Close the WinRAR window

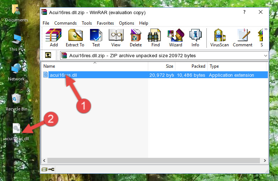coord(261,12)
